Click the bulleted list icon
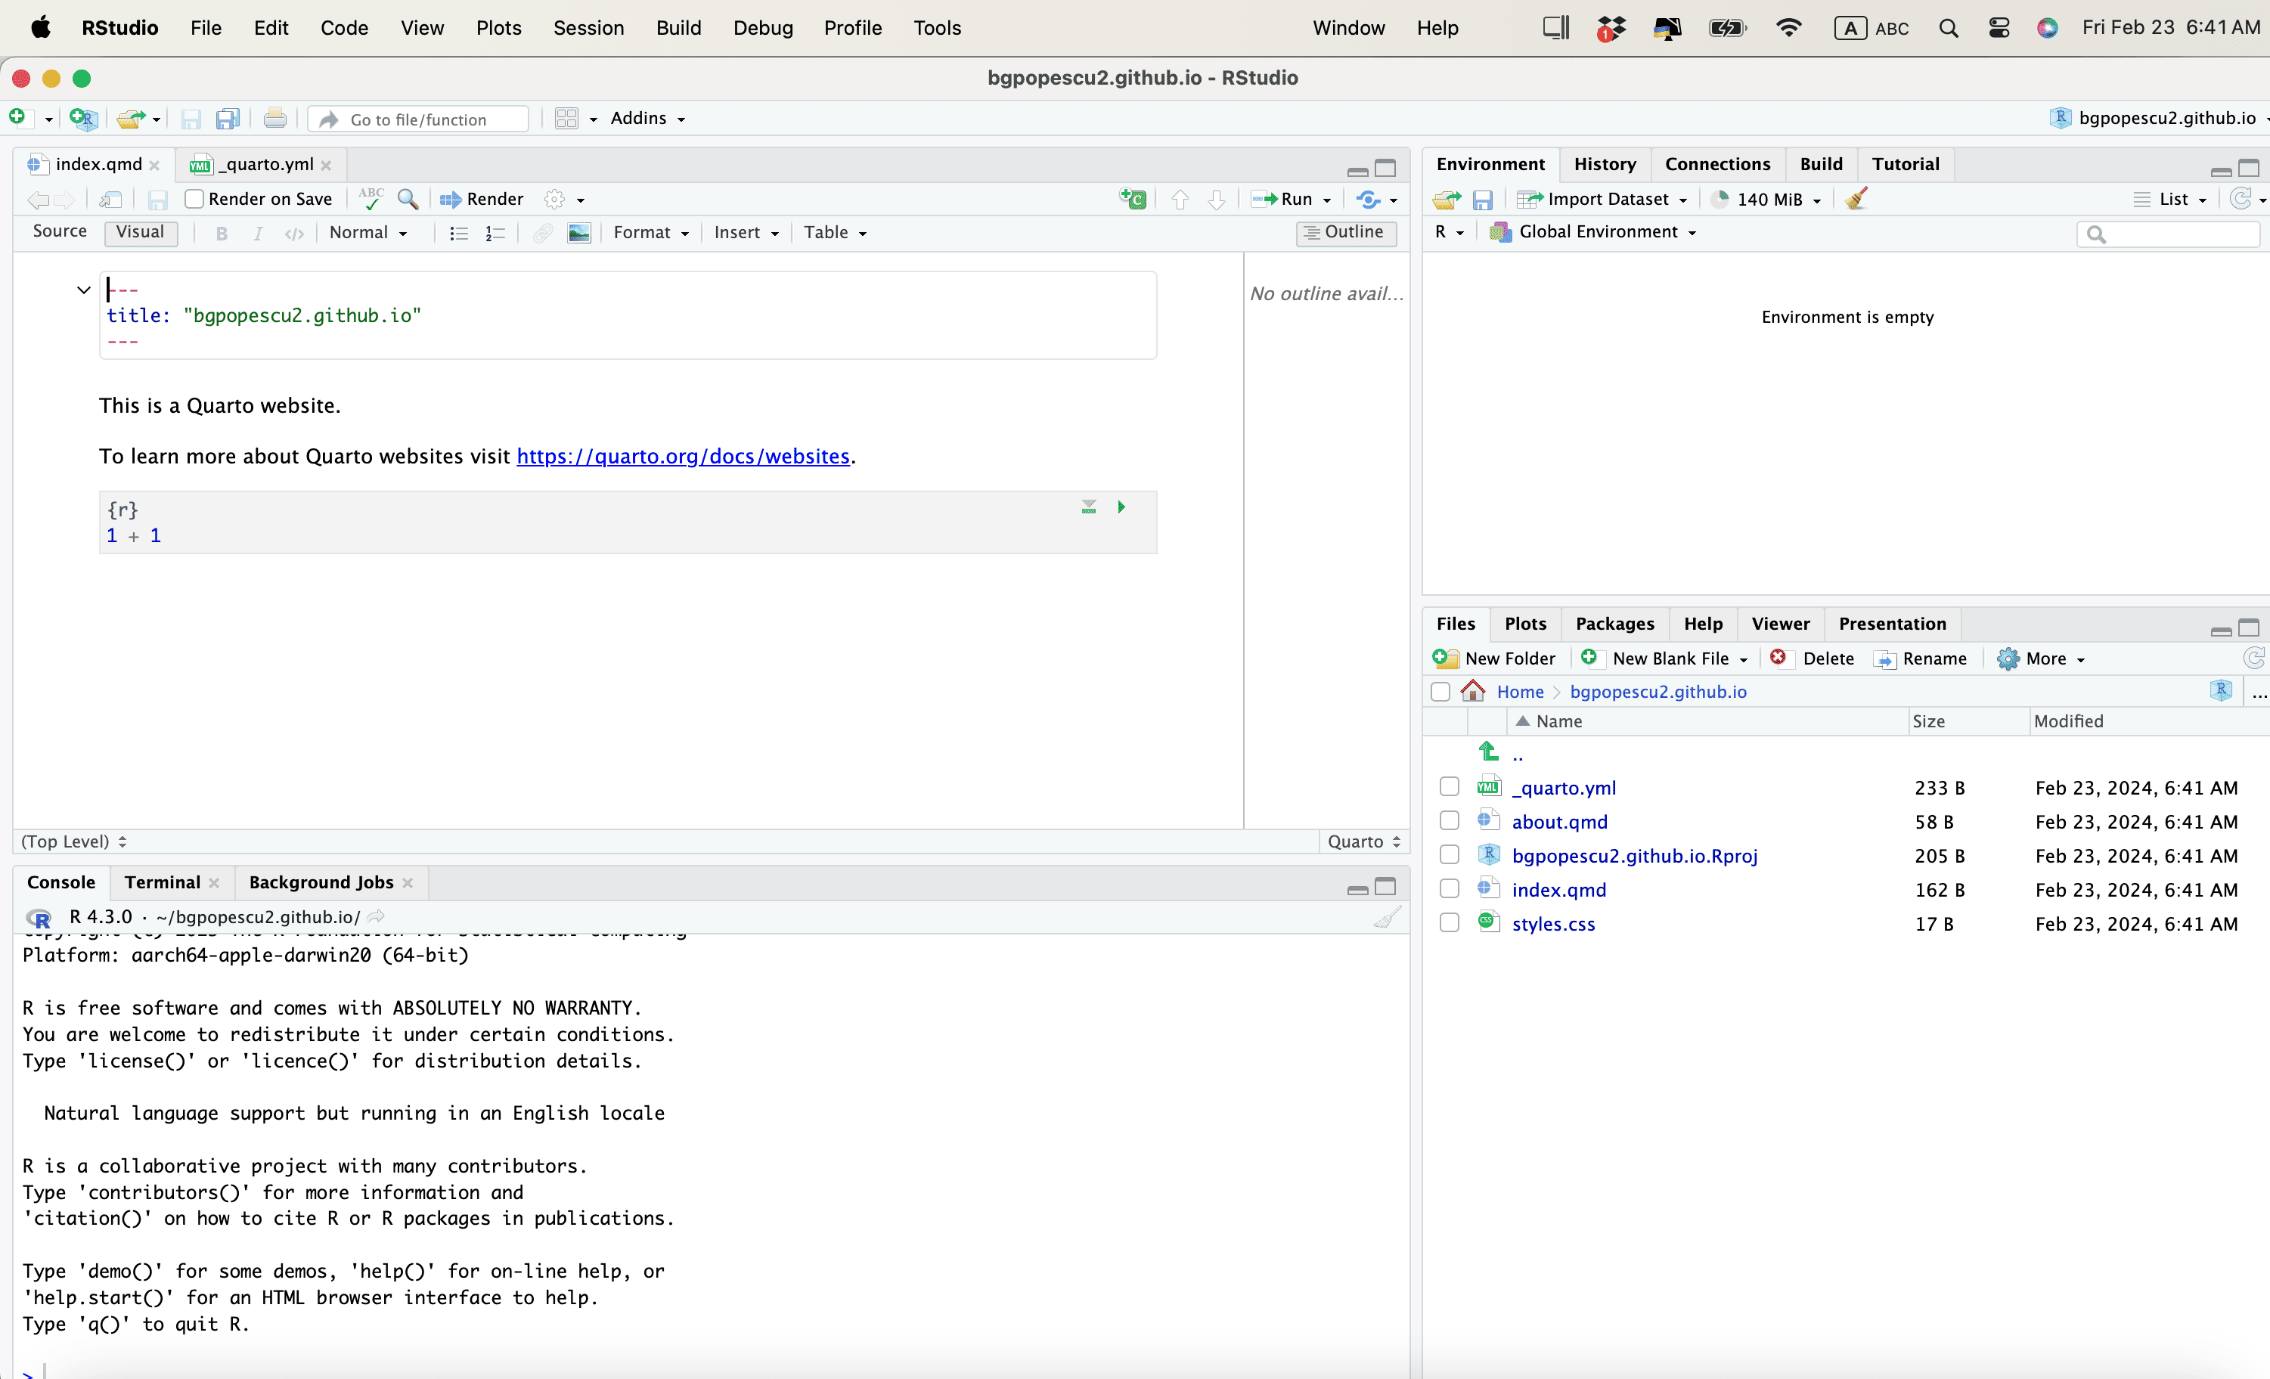The width and height of the screenshot is (2270, 1379). tap(458, 233)
